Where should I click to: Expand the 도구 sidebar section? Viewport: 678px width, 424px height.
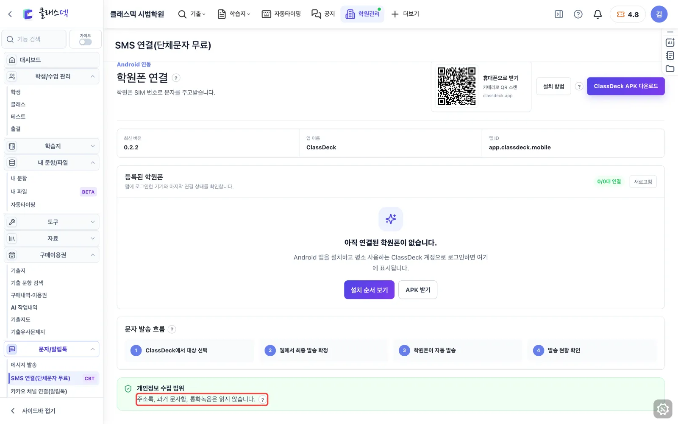click(51, 222)
